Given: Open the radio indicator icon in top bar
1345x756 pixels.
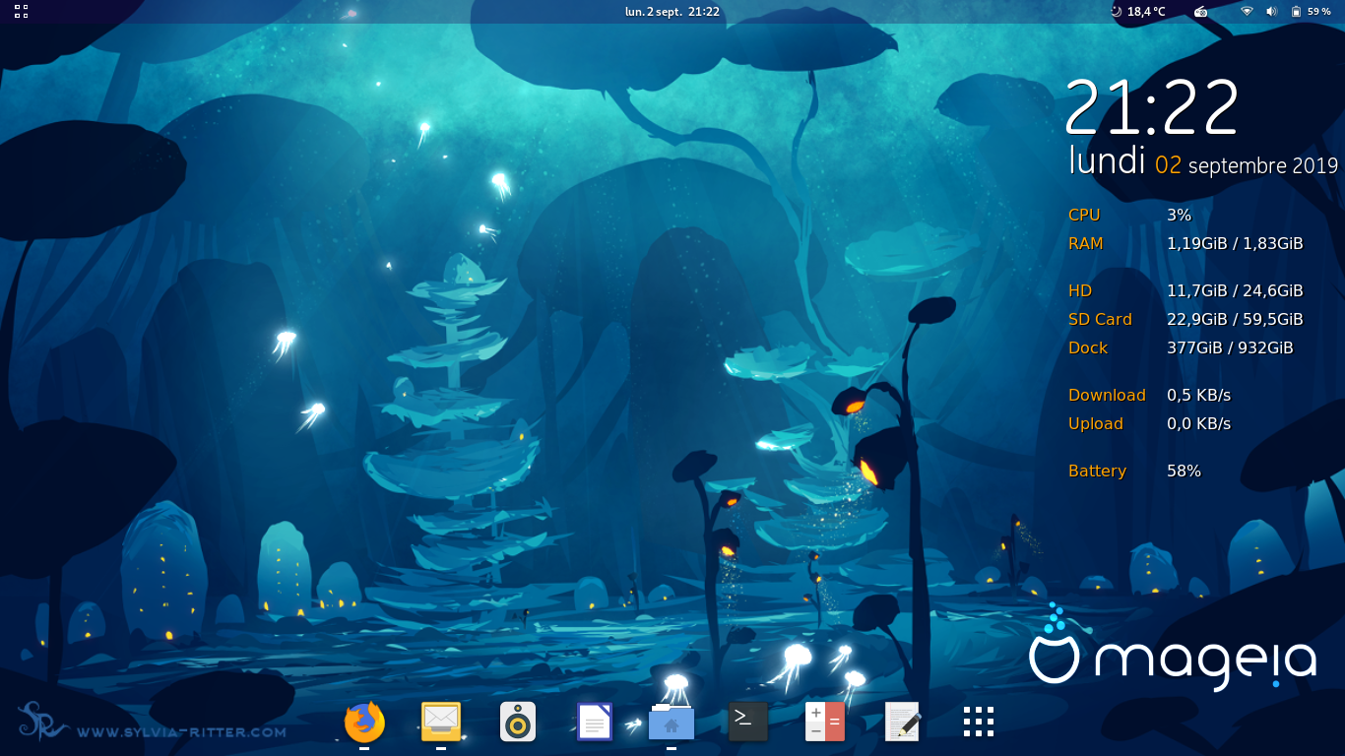Looking at the screenshot, I should pos(1200,12).
